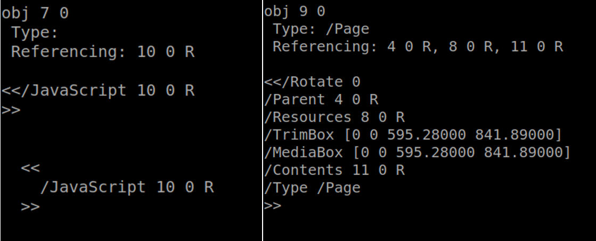Image resolution: width=596 pixels, height=241 pixels.
Task: Click the '/MediaBox [0 0 595.28000 841.89000]' line
Action: 418,152
